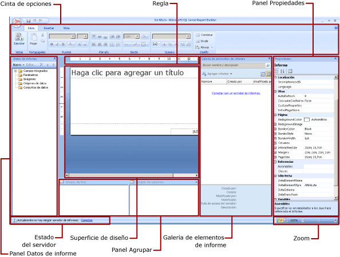Increase font size with the large A icon
The image size is (340, 257).
[x=80, y=45]
